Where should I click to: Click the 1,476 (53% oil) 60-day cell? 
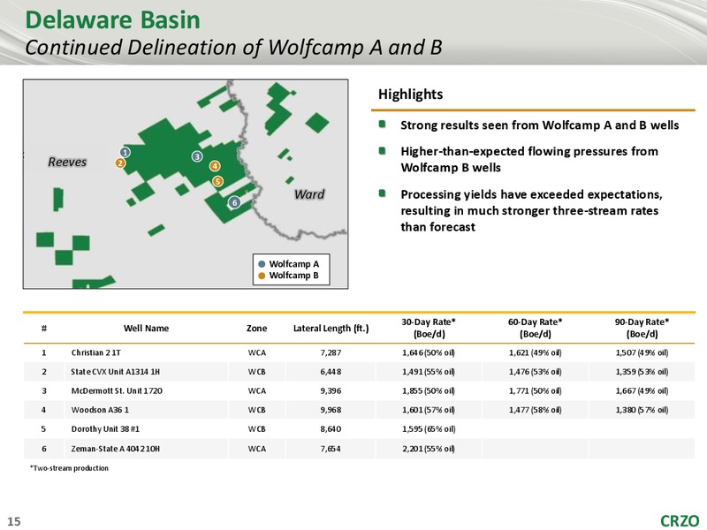[536, 372]
